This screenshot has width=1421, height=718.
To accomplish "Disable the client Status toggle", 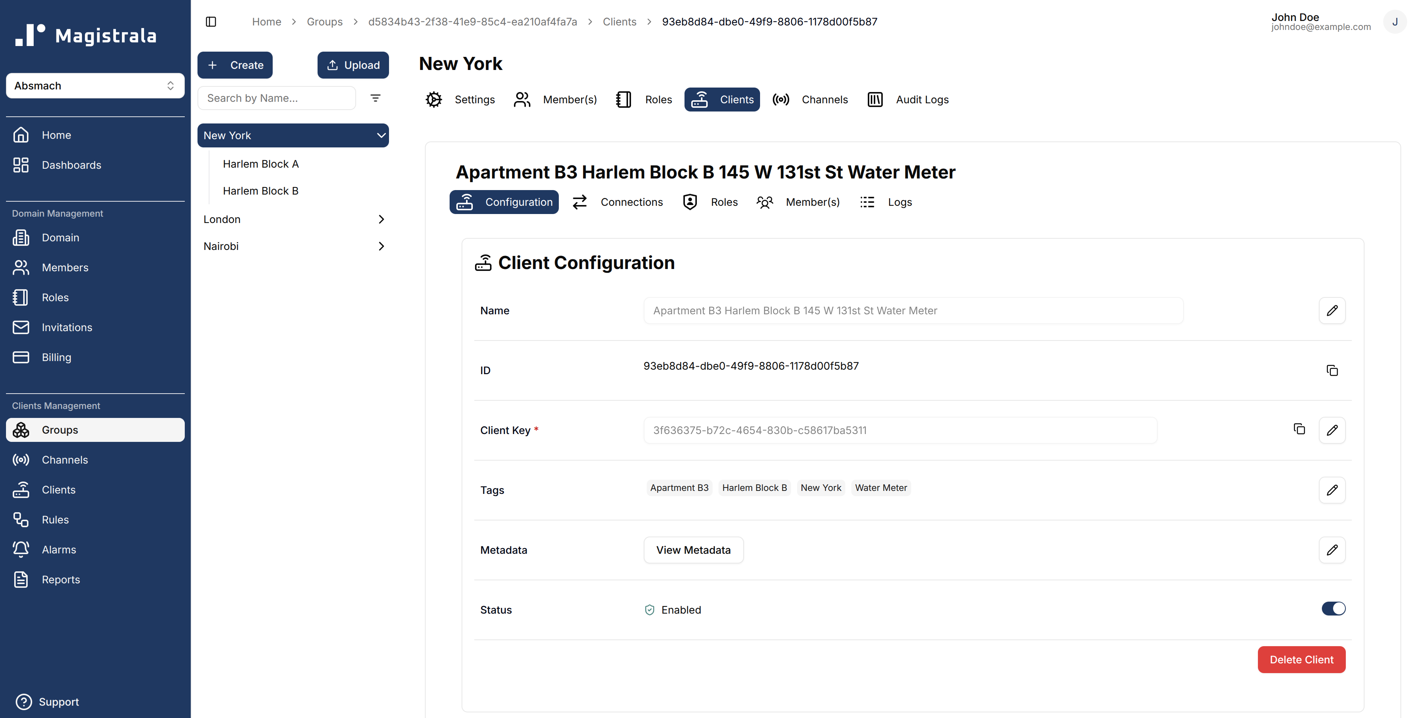I will click(x=1333, y=609).
